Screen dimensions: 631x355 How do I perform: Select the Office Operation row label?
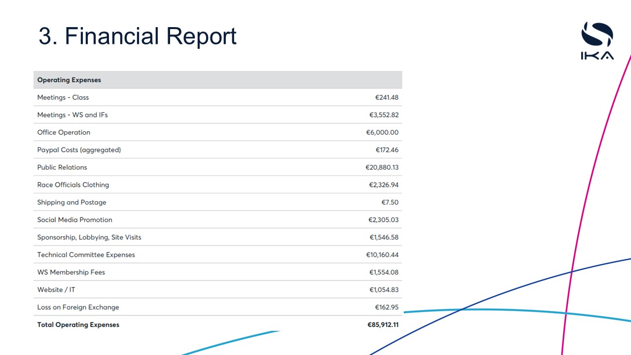64,133
